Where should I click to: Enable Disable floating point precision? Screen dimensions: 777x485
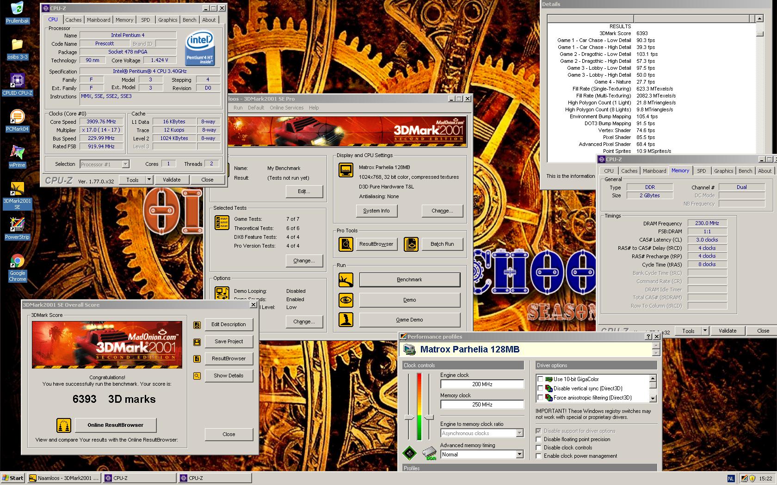tap(538, 439)
